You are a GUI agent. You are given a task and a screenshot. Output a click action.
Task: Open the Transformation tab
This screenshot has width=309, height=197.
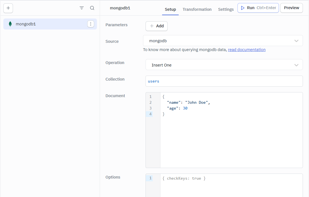[x=197, y=9]
